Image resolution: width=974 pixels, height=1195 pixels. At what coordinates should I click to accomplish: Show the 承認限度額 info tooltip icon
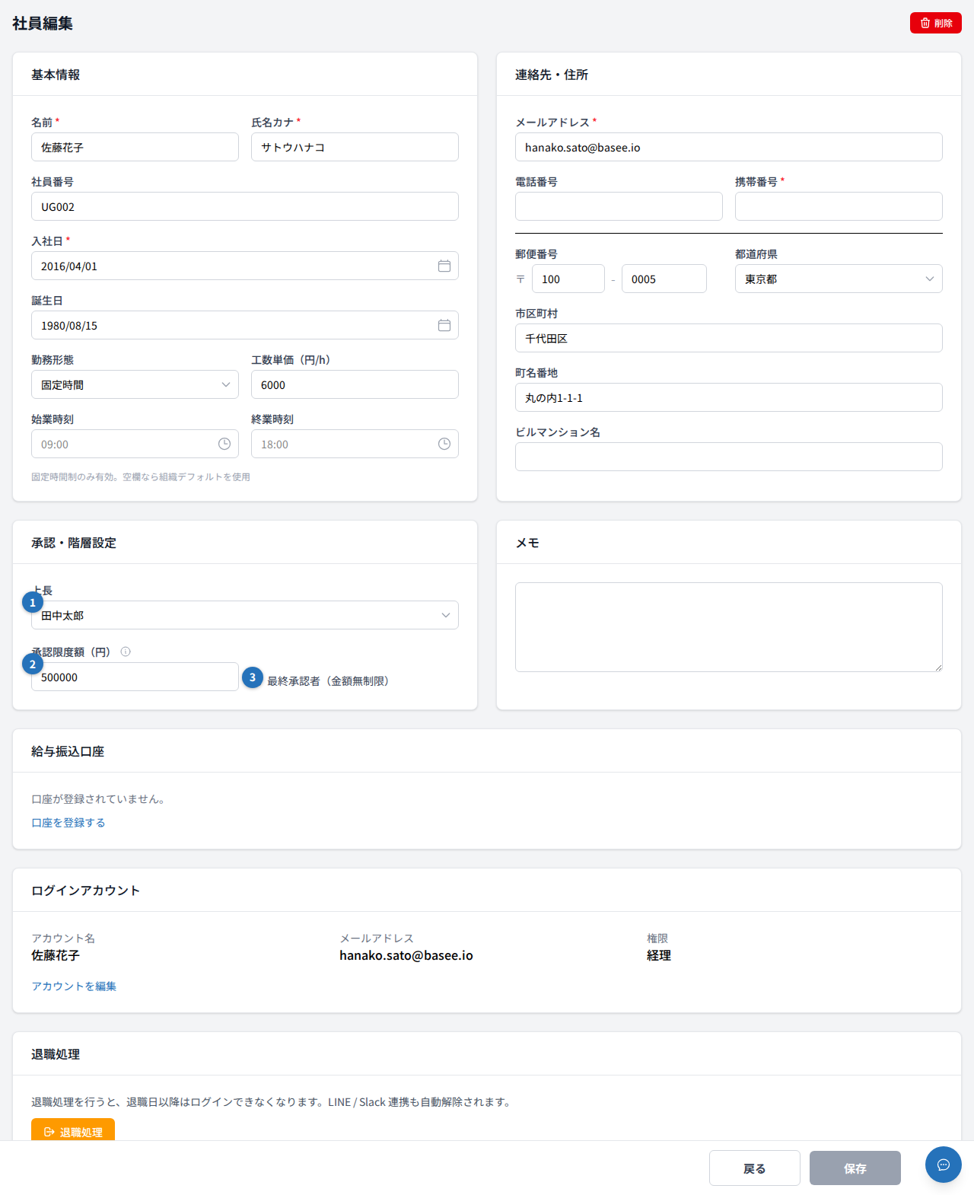[x=126, y=652]
